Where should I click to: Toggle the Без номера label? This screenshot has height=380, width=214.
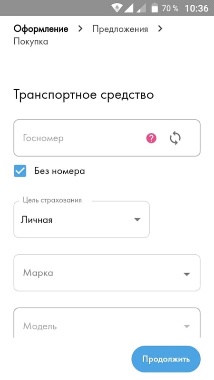pyautogui.click(x=60, y=171)
